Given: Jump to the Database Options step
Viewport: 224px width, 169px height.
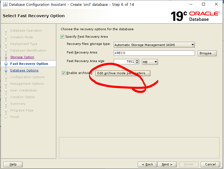Looking at the screenshot, I should [x=24, y=70].
